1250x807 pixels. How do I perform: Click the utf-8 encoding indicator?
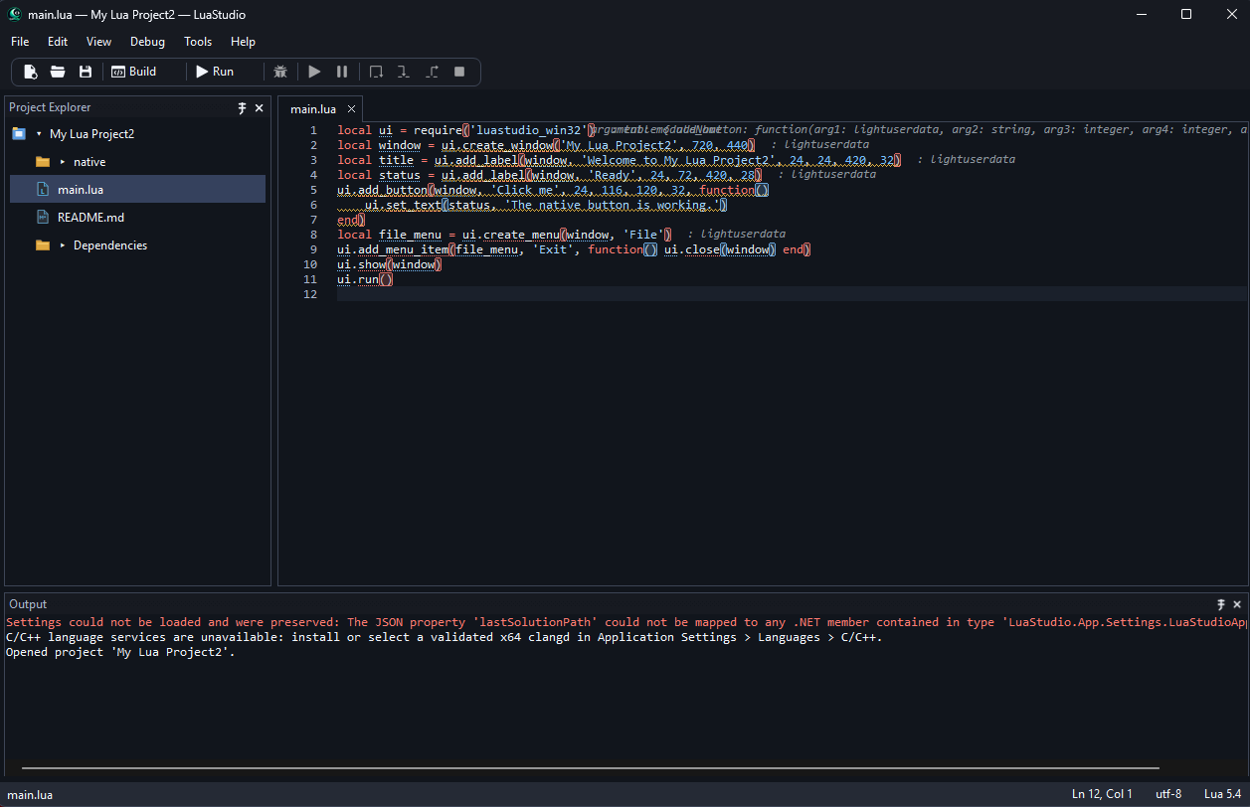point(1168,794)
